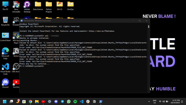Select the Notion desktop shortcut icon
Image resolution: width=186 pixels, height=105 pixels.
pyautogui.click(x=16, y=52)
